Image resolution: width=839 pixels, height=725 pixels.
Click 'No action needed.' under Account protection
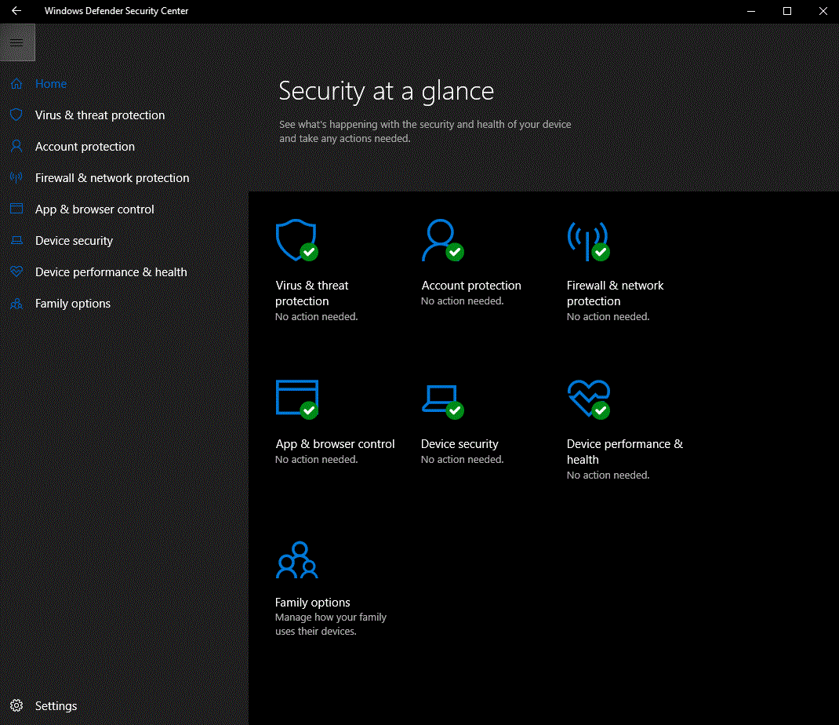click(463, 301)
